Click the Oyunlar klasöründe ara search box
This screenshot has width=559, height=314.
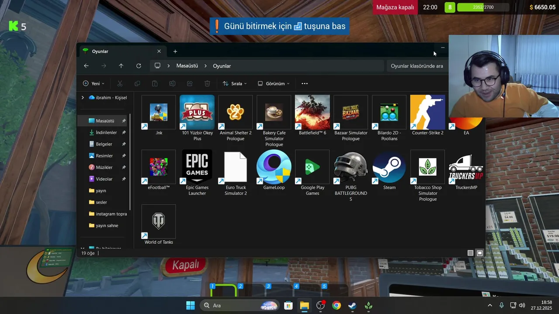click(417, 66)
